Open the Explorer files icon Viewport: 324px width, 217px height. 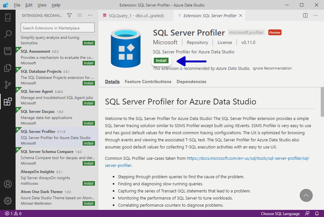8,68
